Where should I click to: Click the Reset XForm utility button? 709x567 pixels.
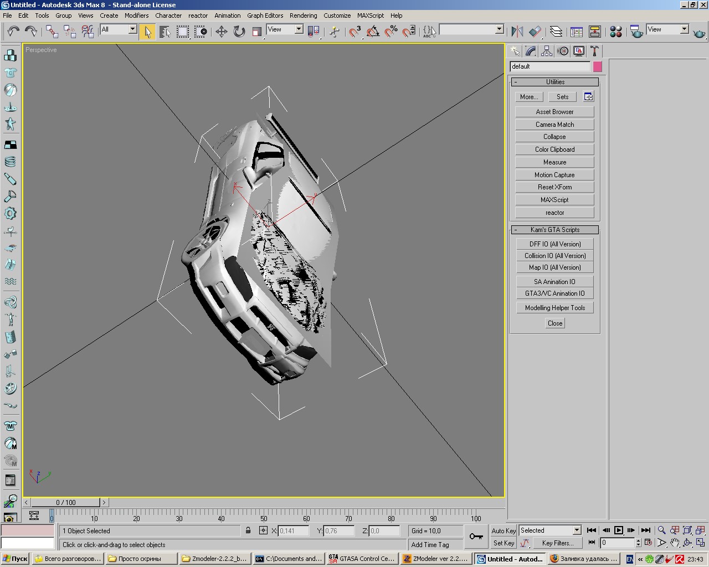click(554, 187)
